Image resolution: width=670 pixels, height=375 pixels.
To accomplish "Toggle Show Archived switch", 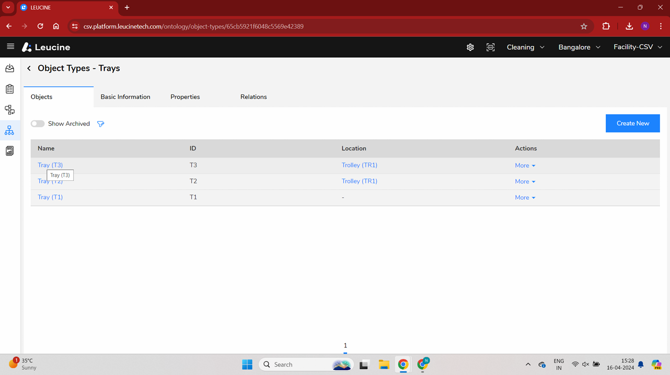I will pos(38,124).
